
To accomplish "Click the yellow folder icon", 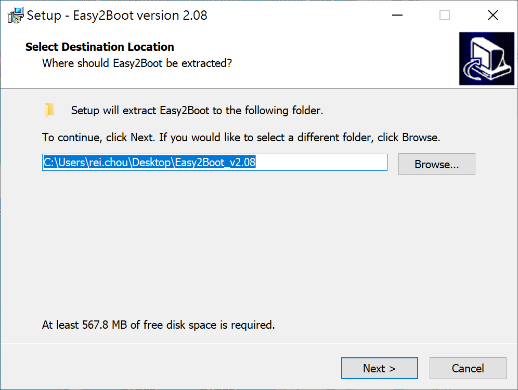I will 49,110.
